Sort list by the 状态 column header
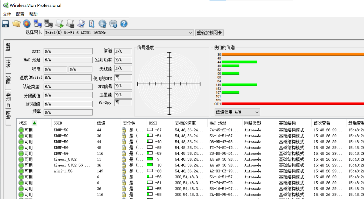The width and height of the screenshot is (364, 199). tap(23, 123)
